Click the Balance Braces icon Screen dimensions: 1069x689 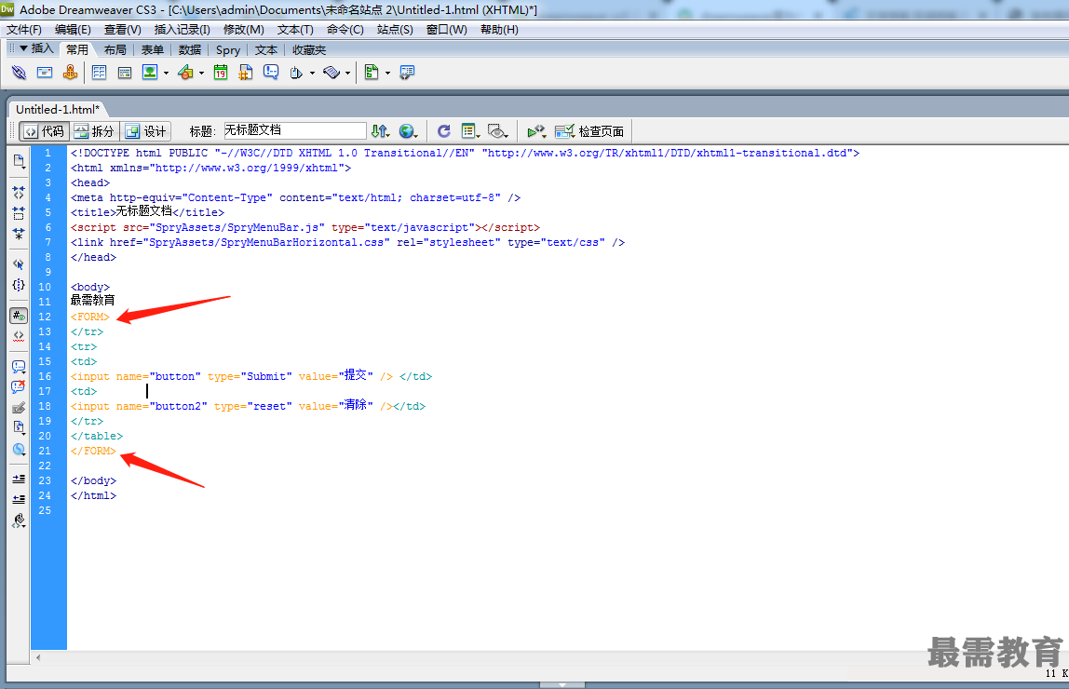(19, 285)
